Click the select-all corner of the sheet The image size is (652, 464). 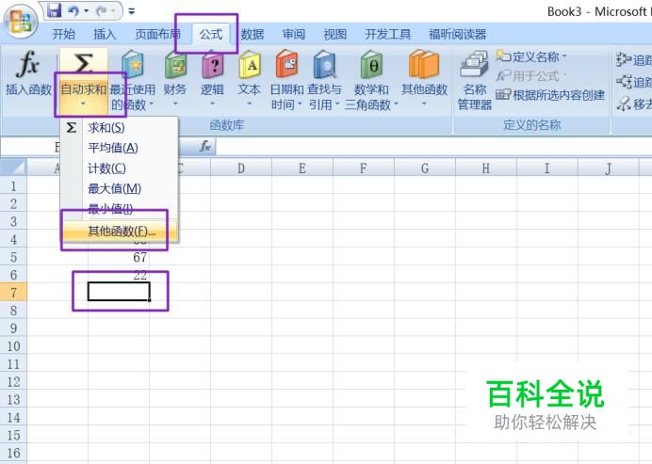pyautogui.click(x=13, y=168)
